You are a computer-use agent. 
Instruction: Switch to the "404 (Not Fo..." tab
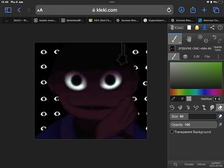tap(101, 21)
